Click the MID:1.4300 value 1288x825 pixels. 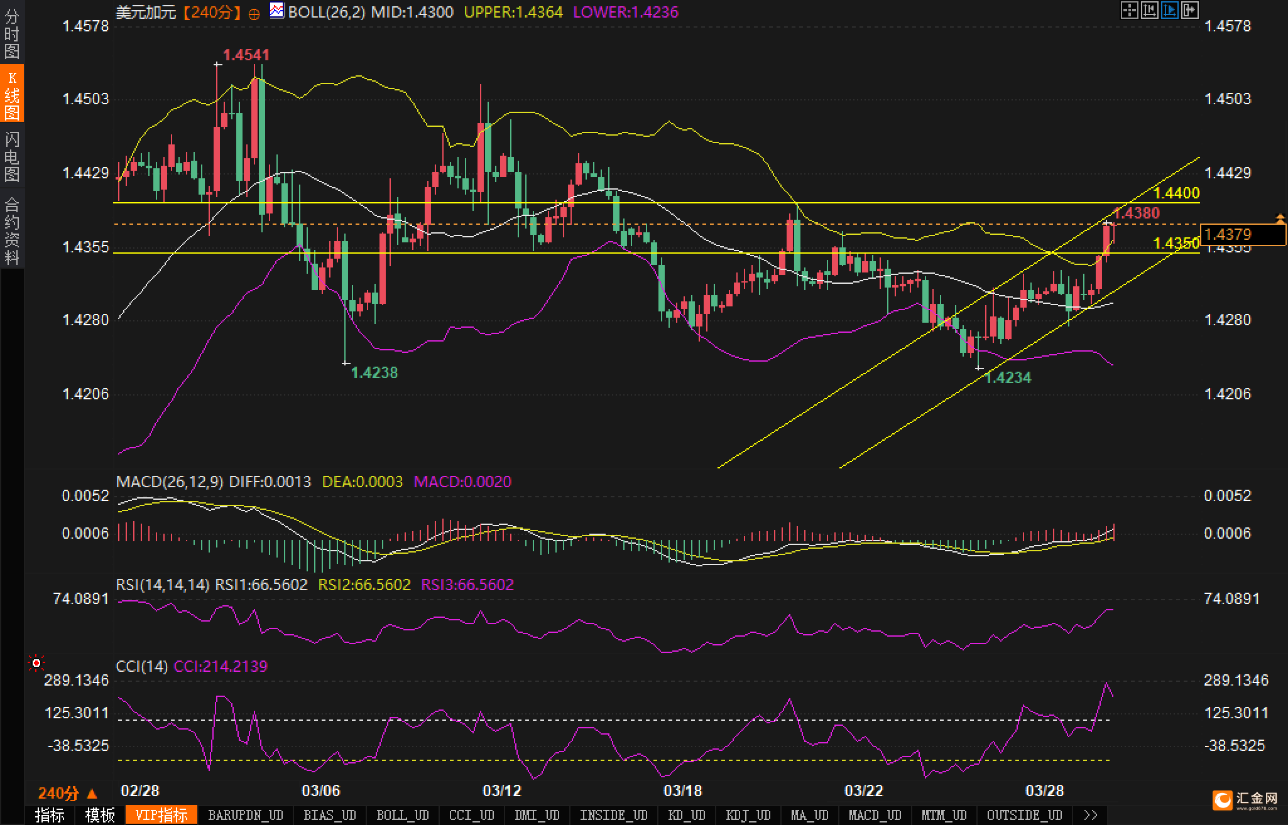pos(412,12)
